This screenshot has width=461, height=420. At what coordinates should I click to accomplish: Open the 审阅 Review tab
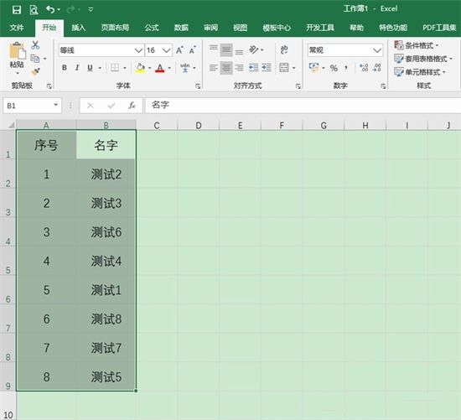[x=210, y=28]
